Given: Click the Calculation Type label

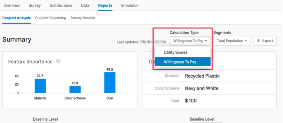Looking at the screenshot, I should tap(184, 32).
